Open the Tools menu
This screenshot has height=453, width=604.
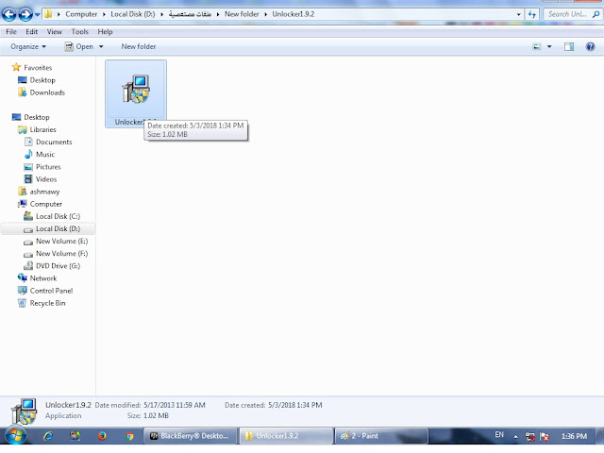click(79, 31)
